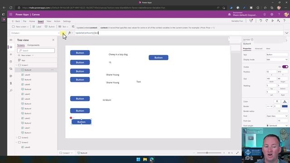
Task: Open the settings gear in the header
Action: point(272,14)
